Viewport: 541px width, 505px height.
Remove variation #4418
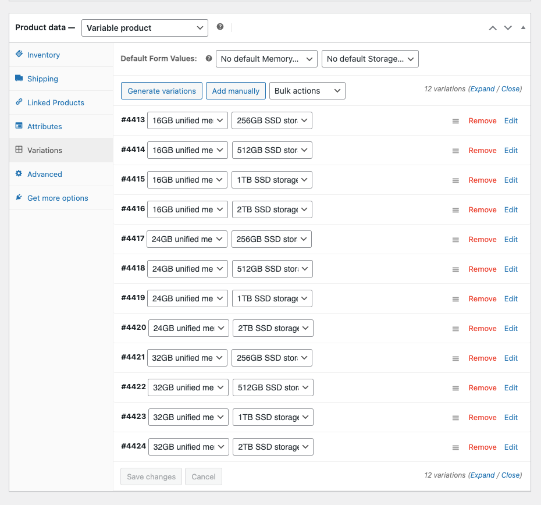(x=482, y=269)
